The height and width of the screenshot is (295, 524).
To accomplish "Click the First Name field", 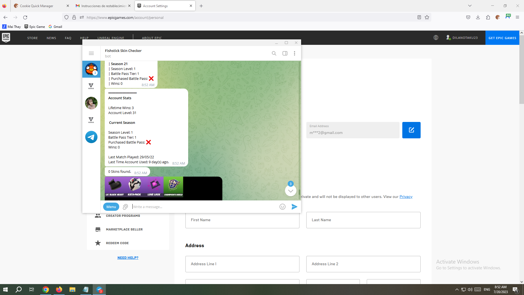I will coord(242,220).
